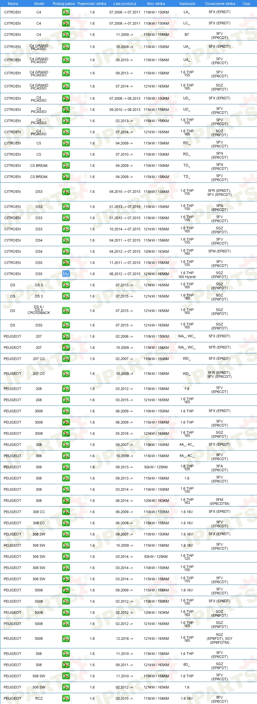Select the '02.2007 ->' production date cell
This screenshot has width=257, height=704.
coord(124,359)
